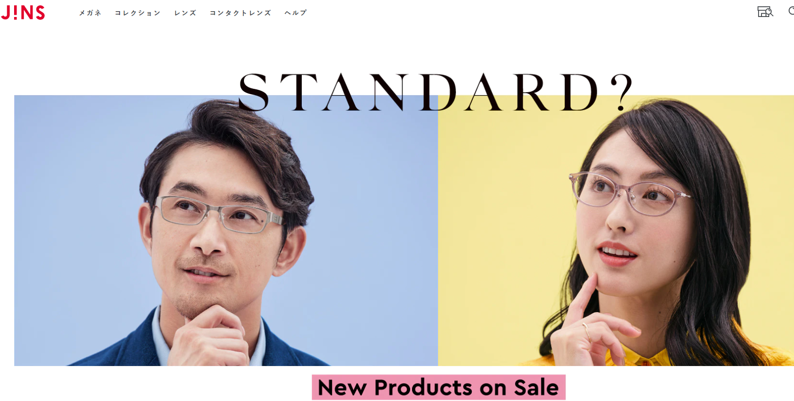Open the コンタクトレンズ menu
794x401 pixels.
click(x=240, y=13)
